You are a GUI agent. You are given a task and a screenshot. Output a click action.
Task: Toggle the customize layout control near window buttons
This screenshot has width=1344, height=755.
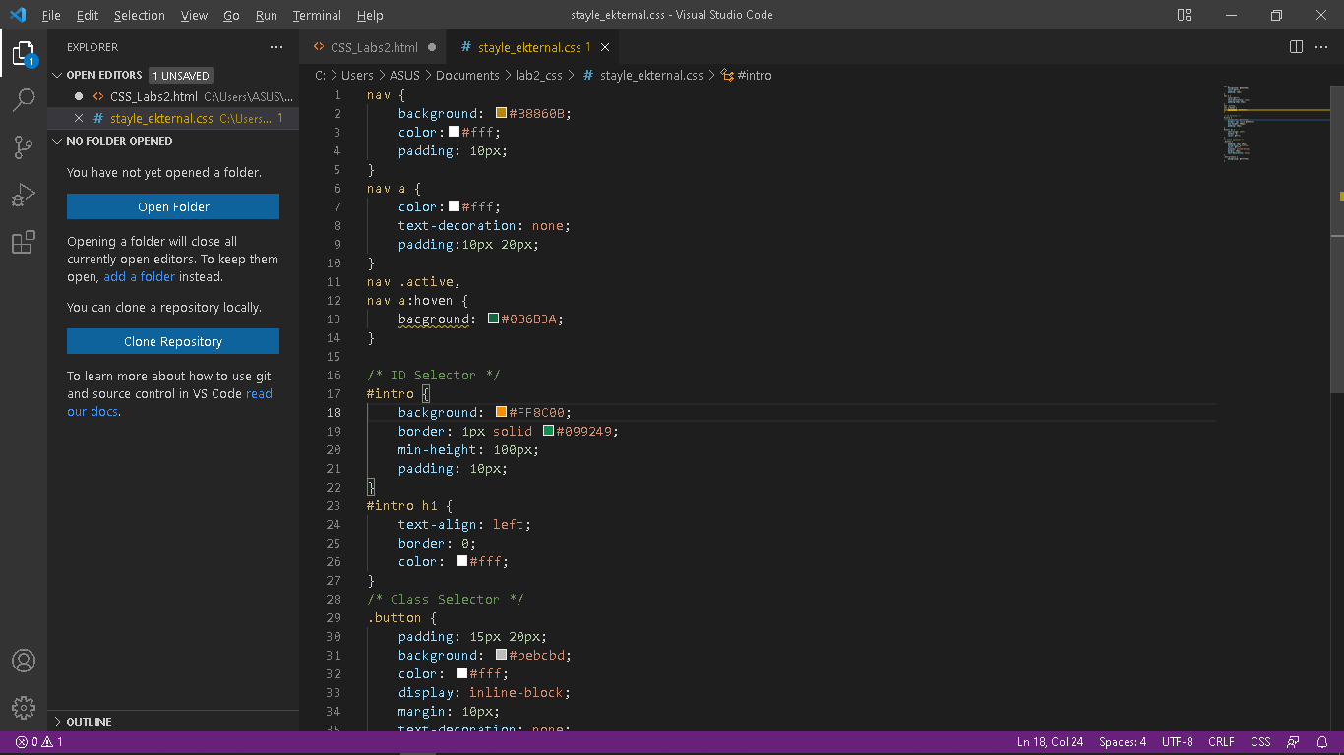coord(1183,15)
